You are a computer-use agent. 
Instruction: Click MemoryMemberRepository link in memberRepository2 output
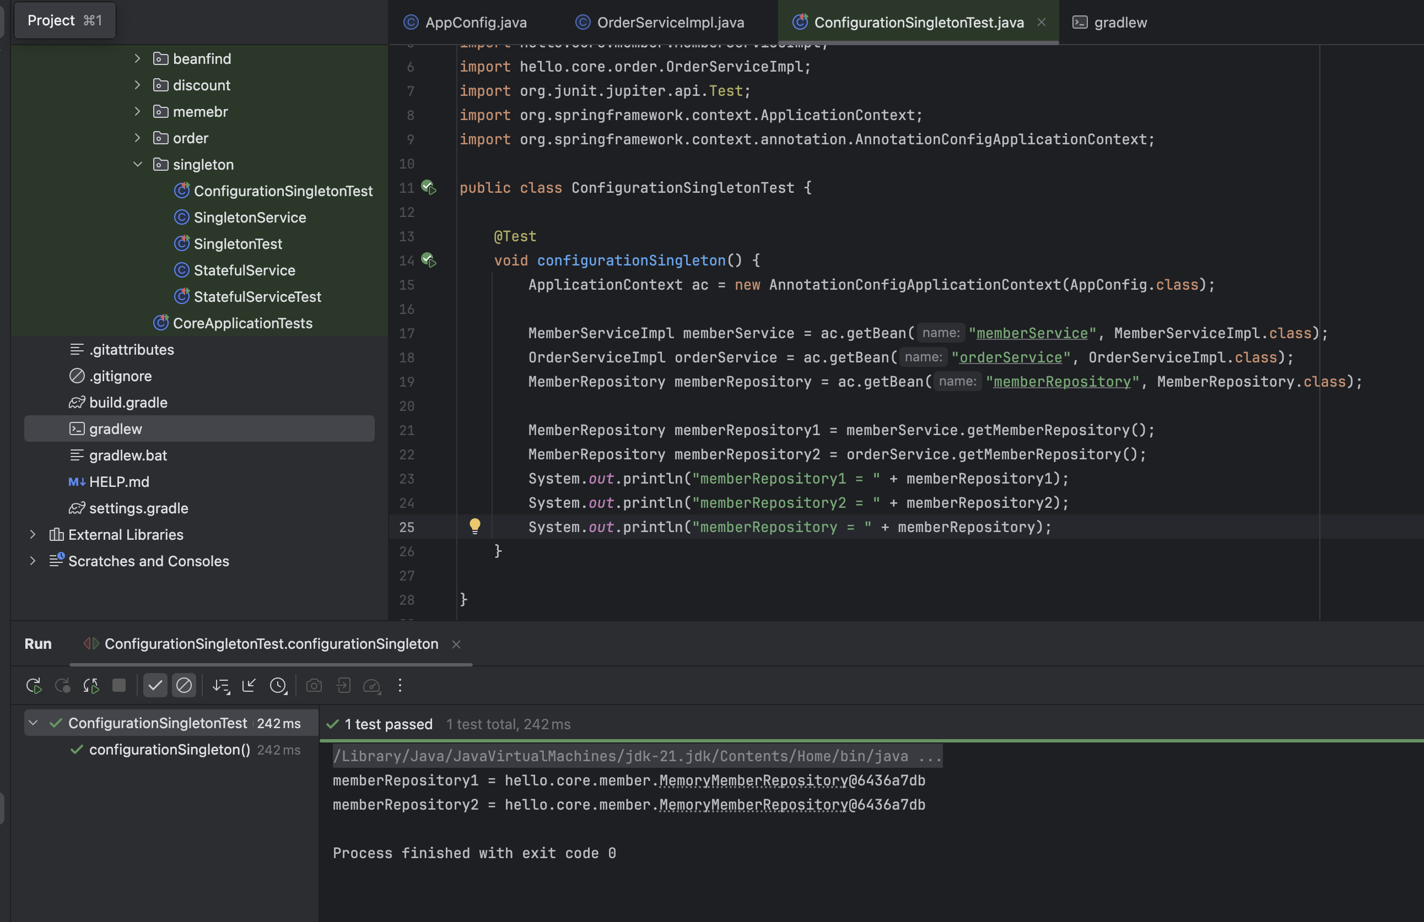click(753, 805)
